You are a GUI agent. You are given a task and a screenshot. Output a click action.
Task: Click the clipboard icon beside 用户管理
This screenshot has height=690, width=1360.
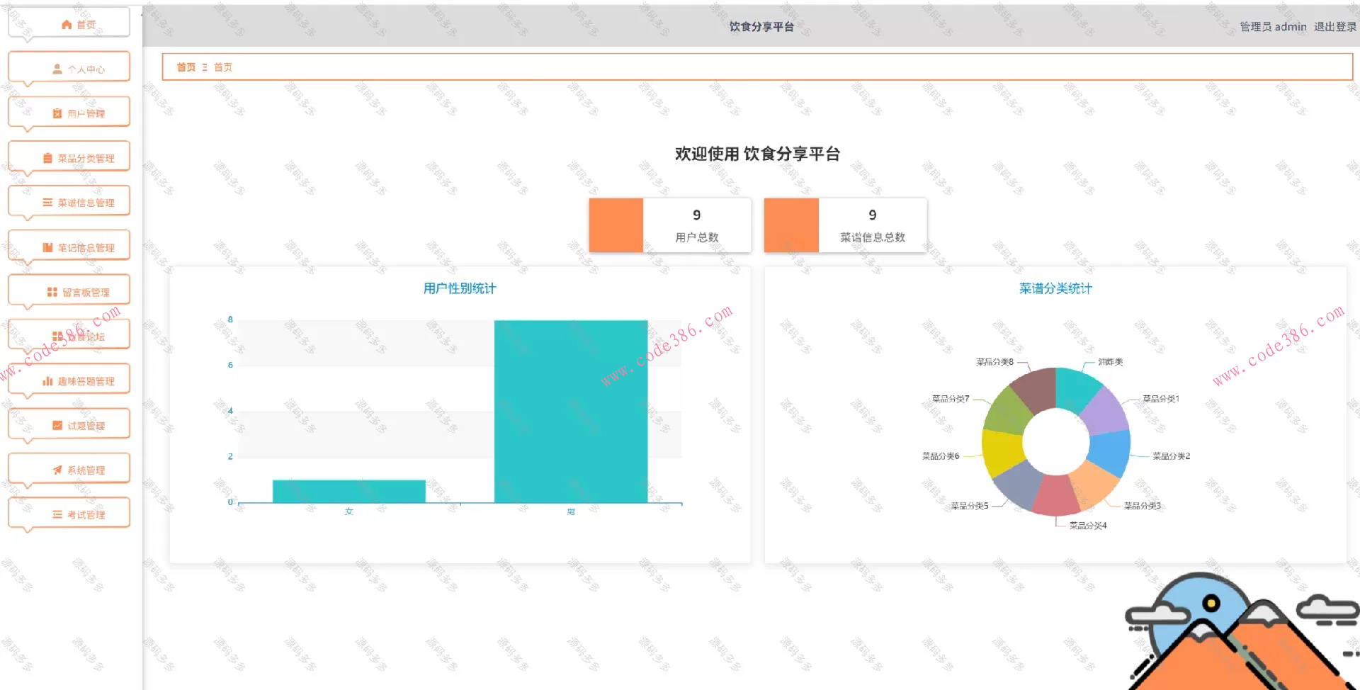click(57, 113)
